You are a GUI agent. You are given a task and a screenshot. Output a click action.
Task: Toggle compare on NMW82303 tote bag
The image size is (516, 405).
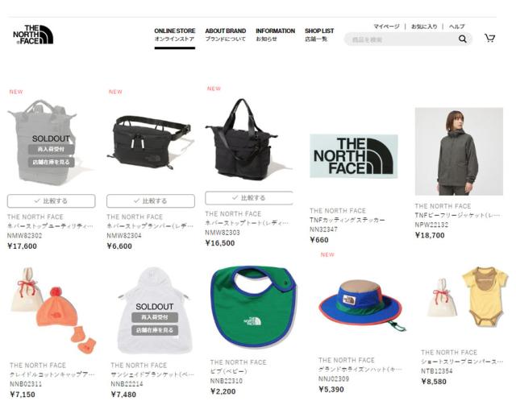249,198
